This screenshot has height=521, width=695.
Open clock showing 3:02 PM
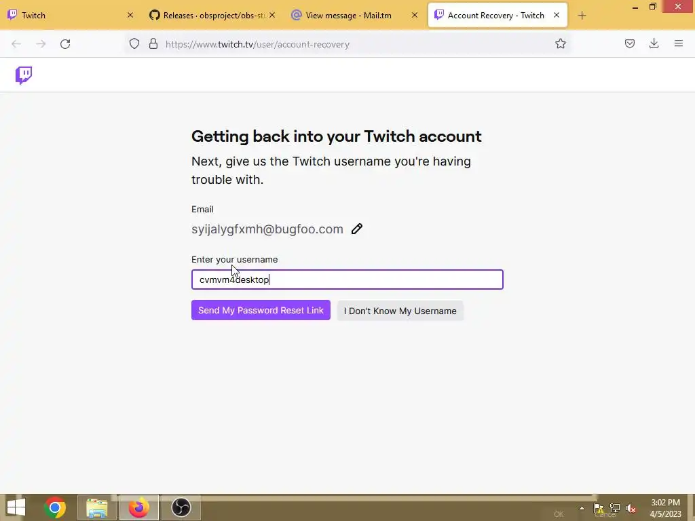click(665, 508)
